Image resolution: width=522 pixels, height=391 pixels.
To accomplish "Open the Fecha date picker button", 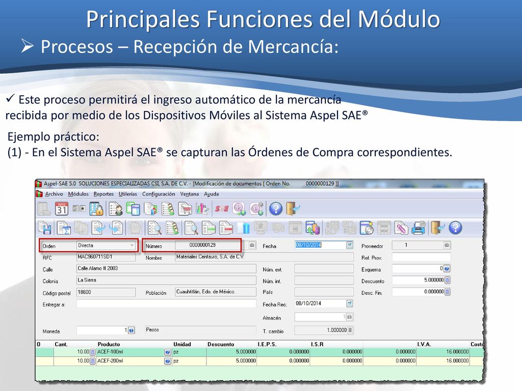I will coord(350,245).
